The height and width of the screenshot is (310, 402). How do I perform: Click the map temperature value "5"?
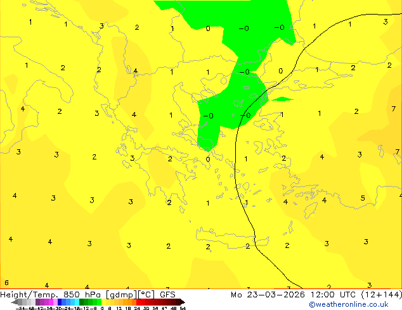(x=363, y=198)
